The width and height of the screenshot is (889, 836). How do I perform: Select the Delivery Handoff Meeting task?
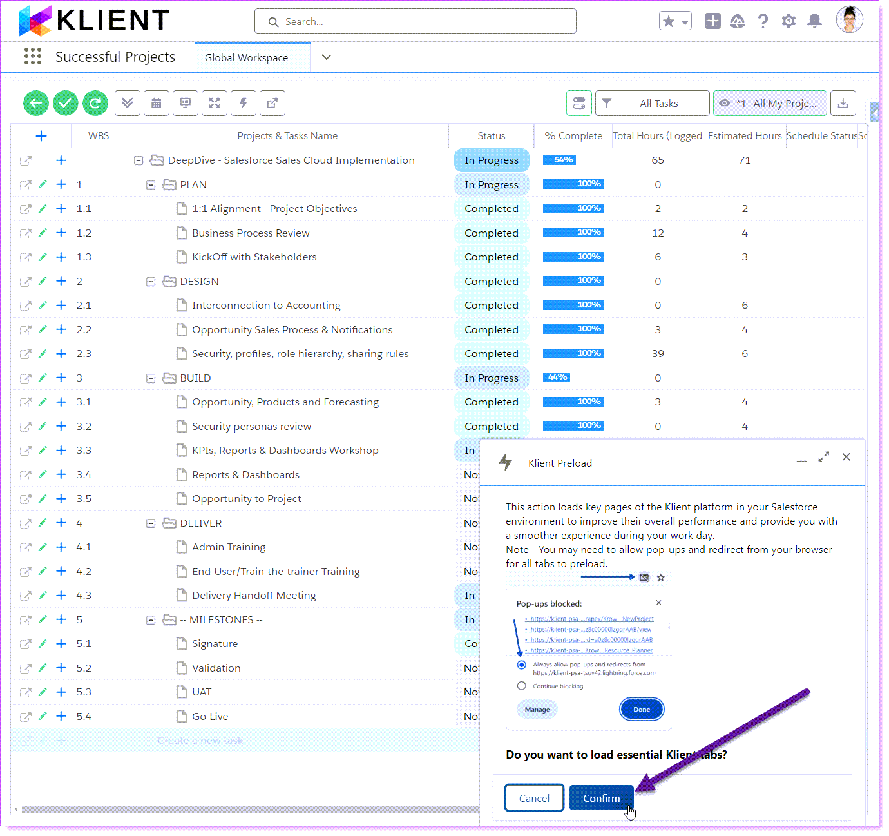254,596
